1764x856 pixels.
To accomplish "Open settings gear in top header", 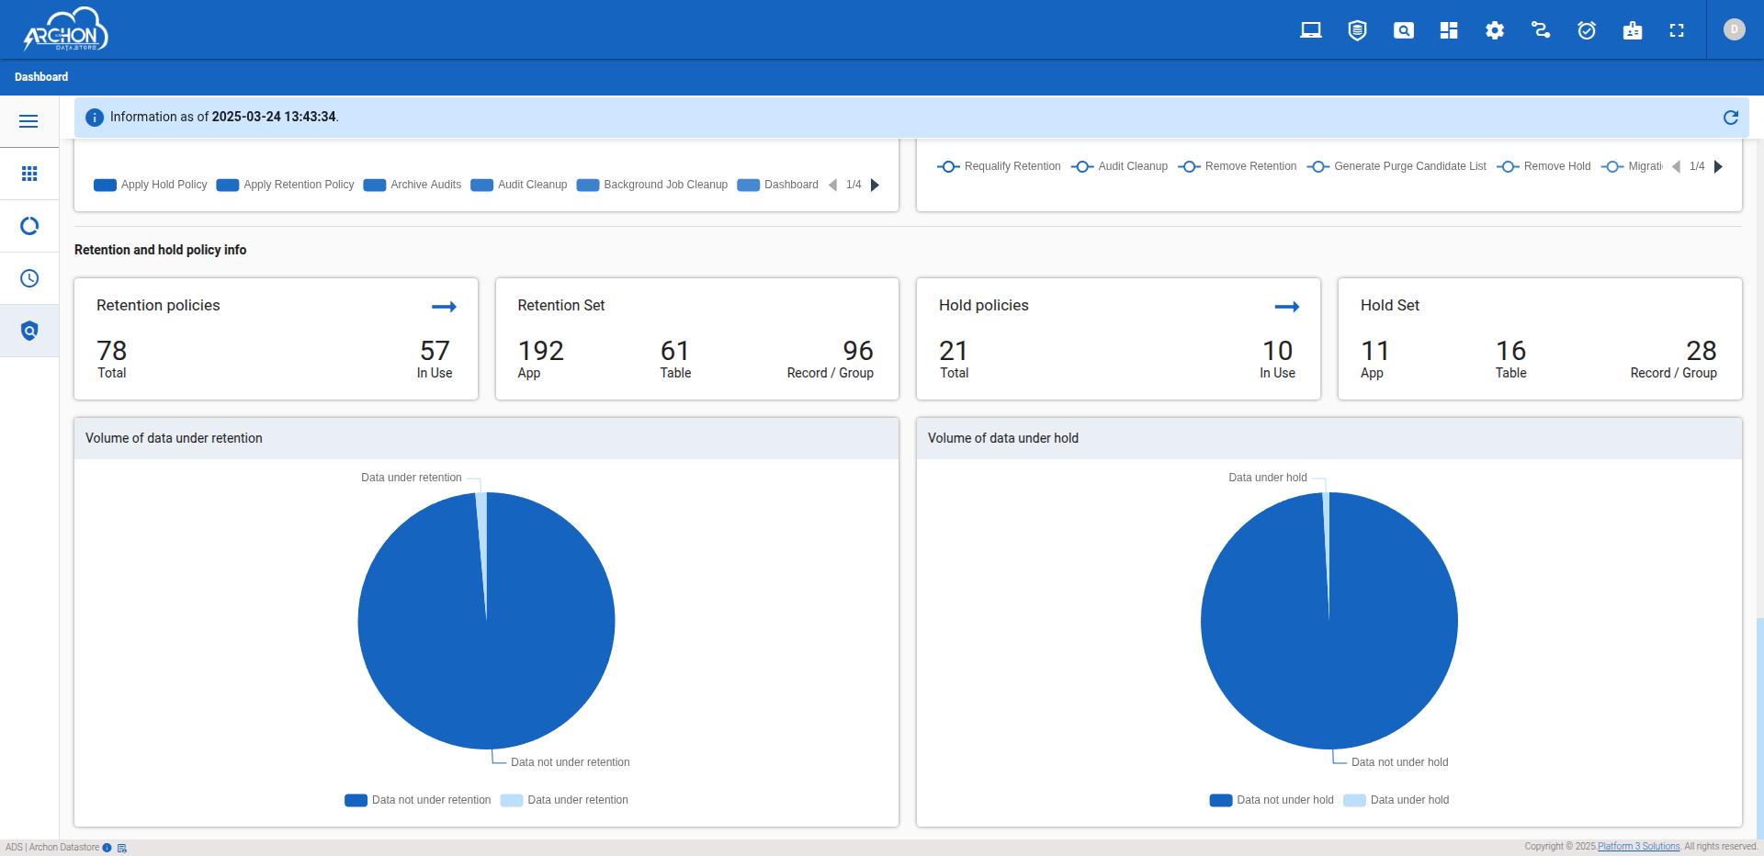I will 1495,30.
